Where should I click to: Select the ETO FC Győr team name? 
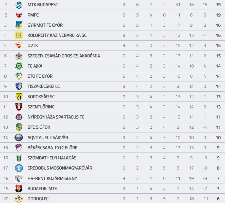pos(40,76)
